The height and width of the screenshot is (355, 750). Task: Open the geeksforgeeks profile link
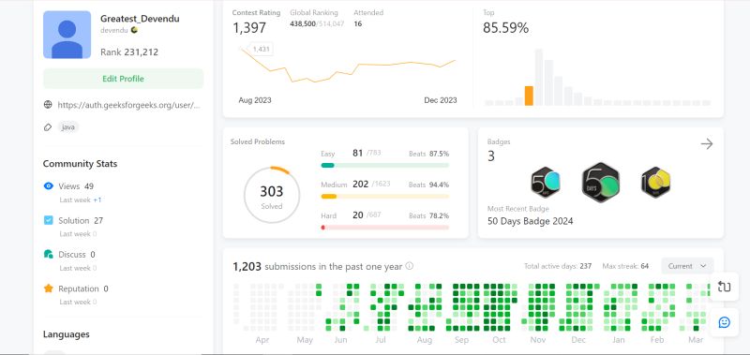pyautogui.click(x=128, y=105)
